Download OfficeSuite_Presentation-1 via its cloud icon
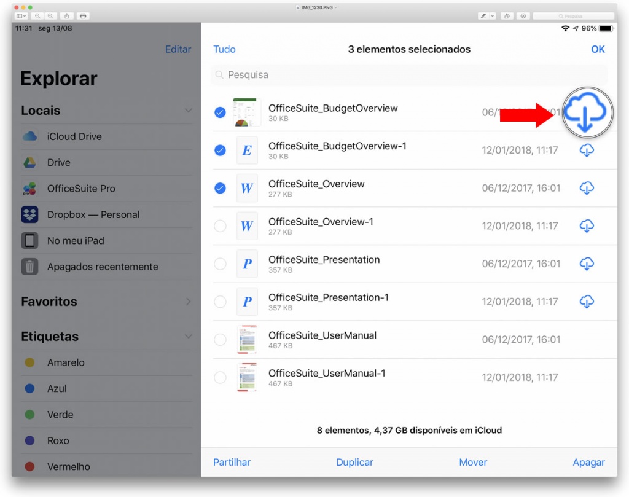Image resolution: width=629 pixels, height=497 pixels. [587, 302]
